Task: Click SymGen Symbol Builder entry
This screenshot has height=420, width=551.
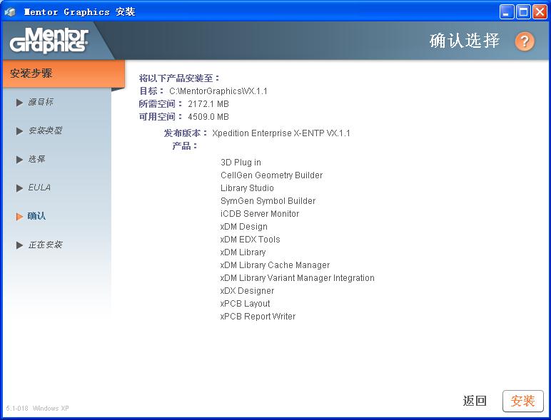Action: pos(268,201)
